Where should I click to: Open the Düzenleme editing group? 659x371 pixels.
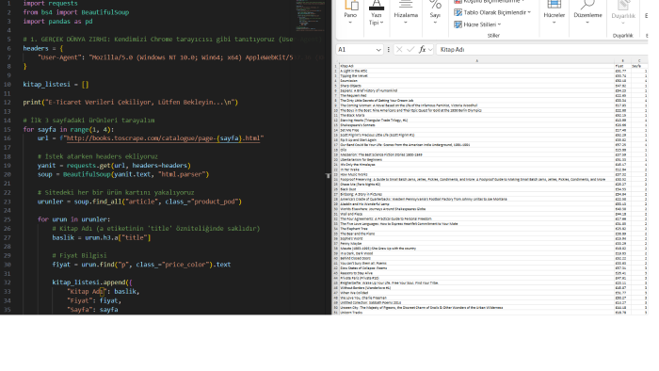(x=587, y=15)
